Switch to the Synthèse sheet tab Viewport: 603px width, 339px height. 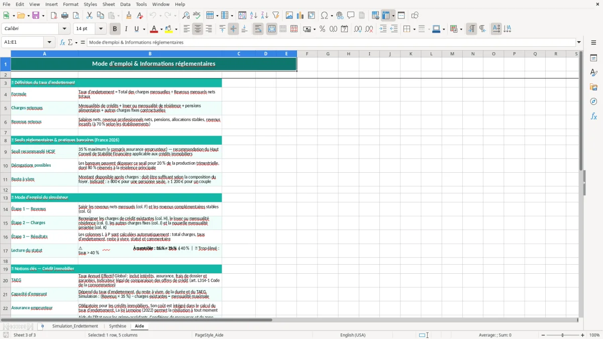(118, 326)
